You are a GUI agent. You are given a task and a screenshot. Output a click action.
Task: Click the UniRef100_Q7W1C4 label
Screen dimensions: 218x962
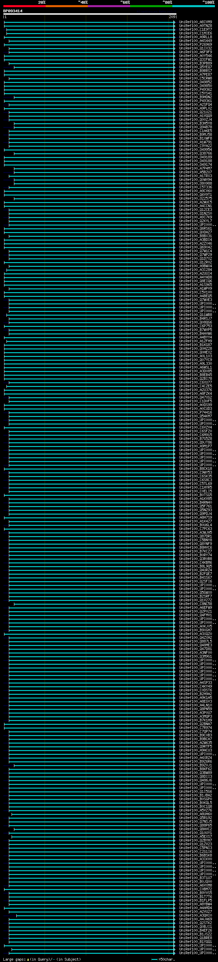point(196,251)
